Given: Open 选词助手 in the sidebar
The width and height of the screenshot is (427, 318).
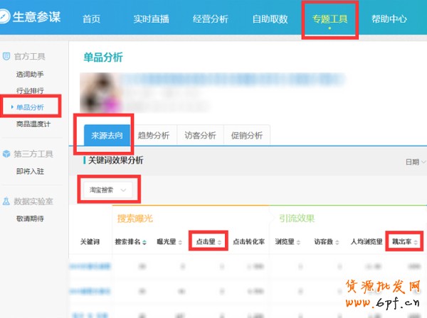Looking at the screenshot, I should (30, 75).
